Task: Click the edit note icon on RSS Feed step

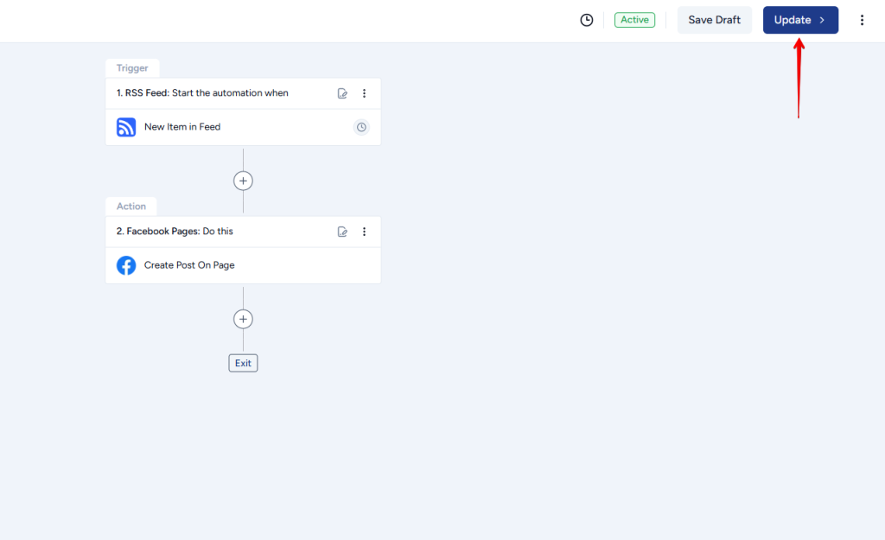Action: pyautogui.click(x=342, y=93)
